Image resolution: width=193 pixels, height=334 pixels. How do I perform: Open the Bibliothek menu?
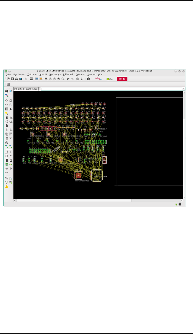pos(68,75)
